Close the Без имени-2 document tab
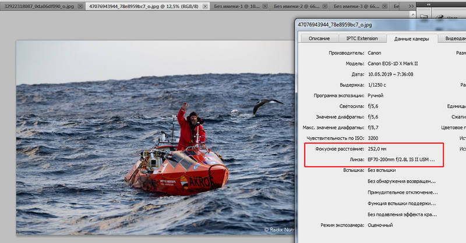This screenshot has height=243, width=466. 325,6
